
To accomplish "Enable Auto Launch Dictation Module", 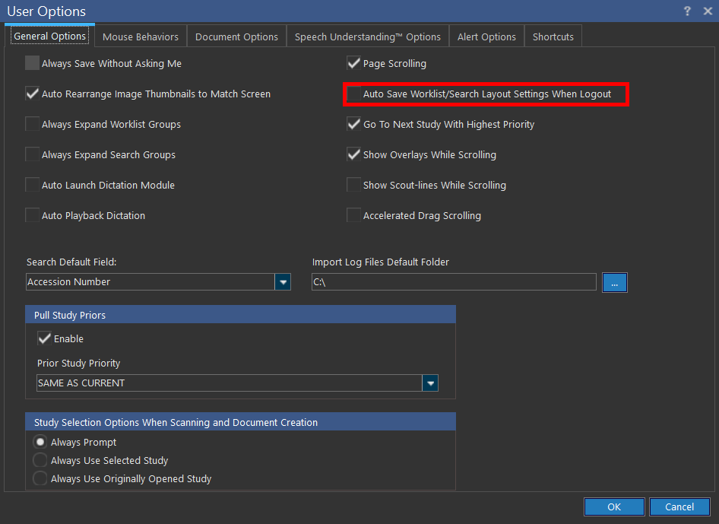I will click(33, 185).
